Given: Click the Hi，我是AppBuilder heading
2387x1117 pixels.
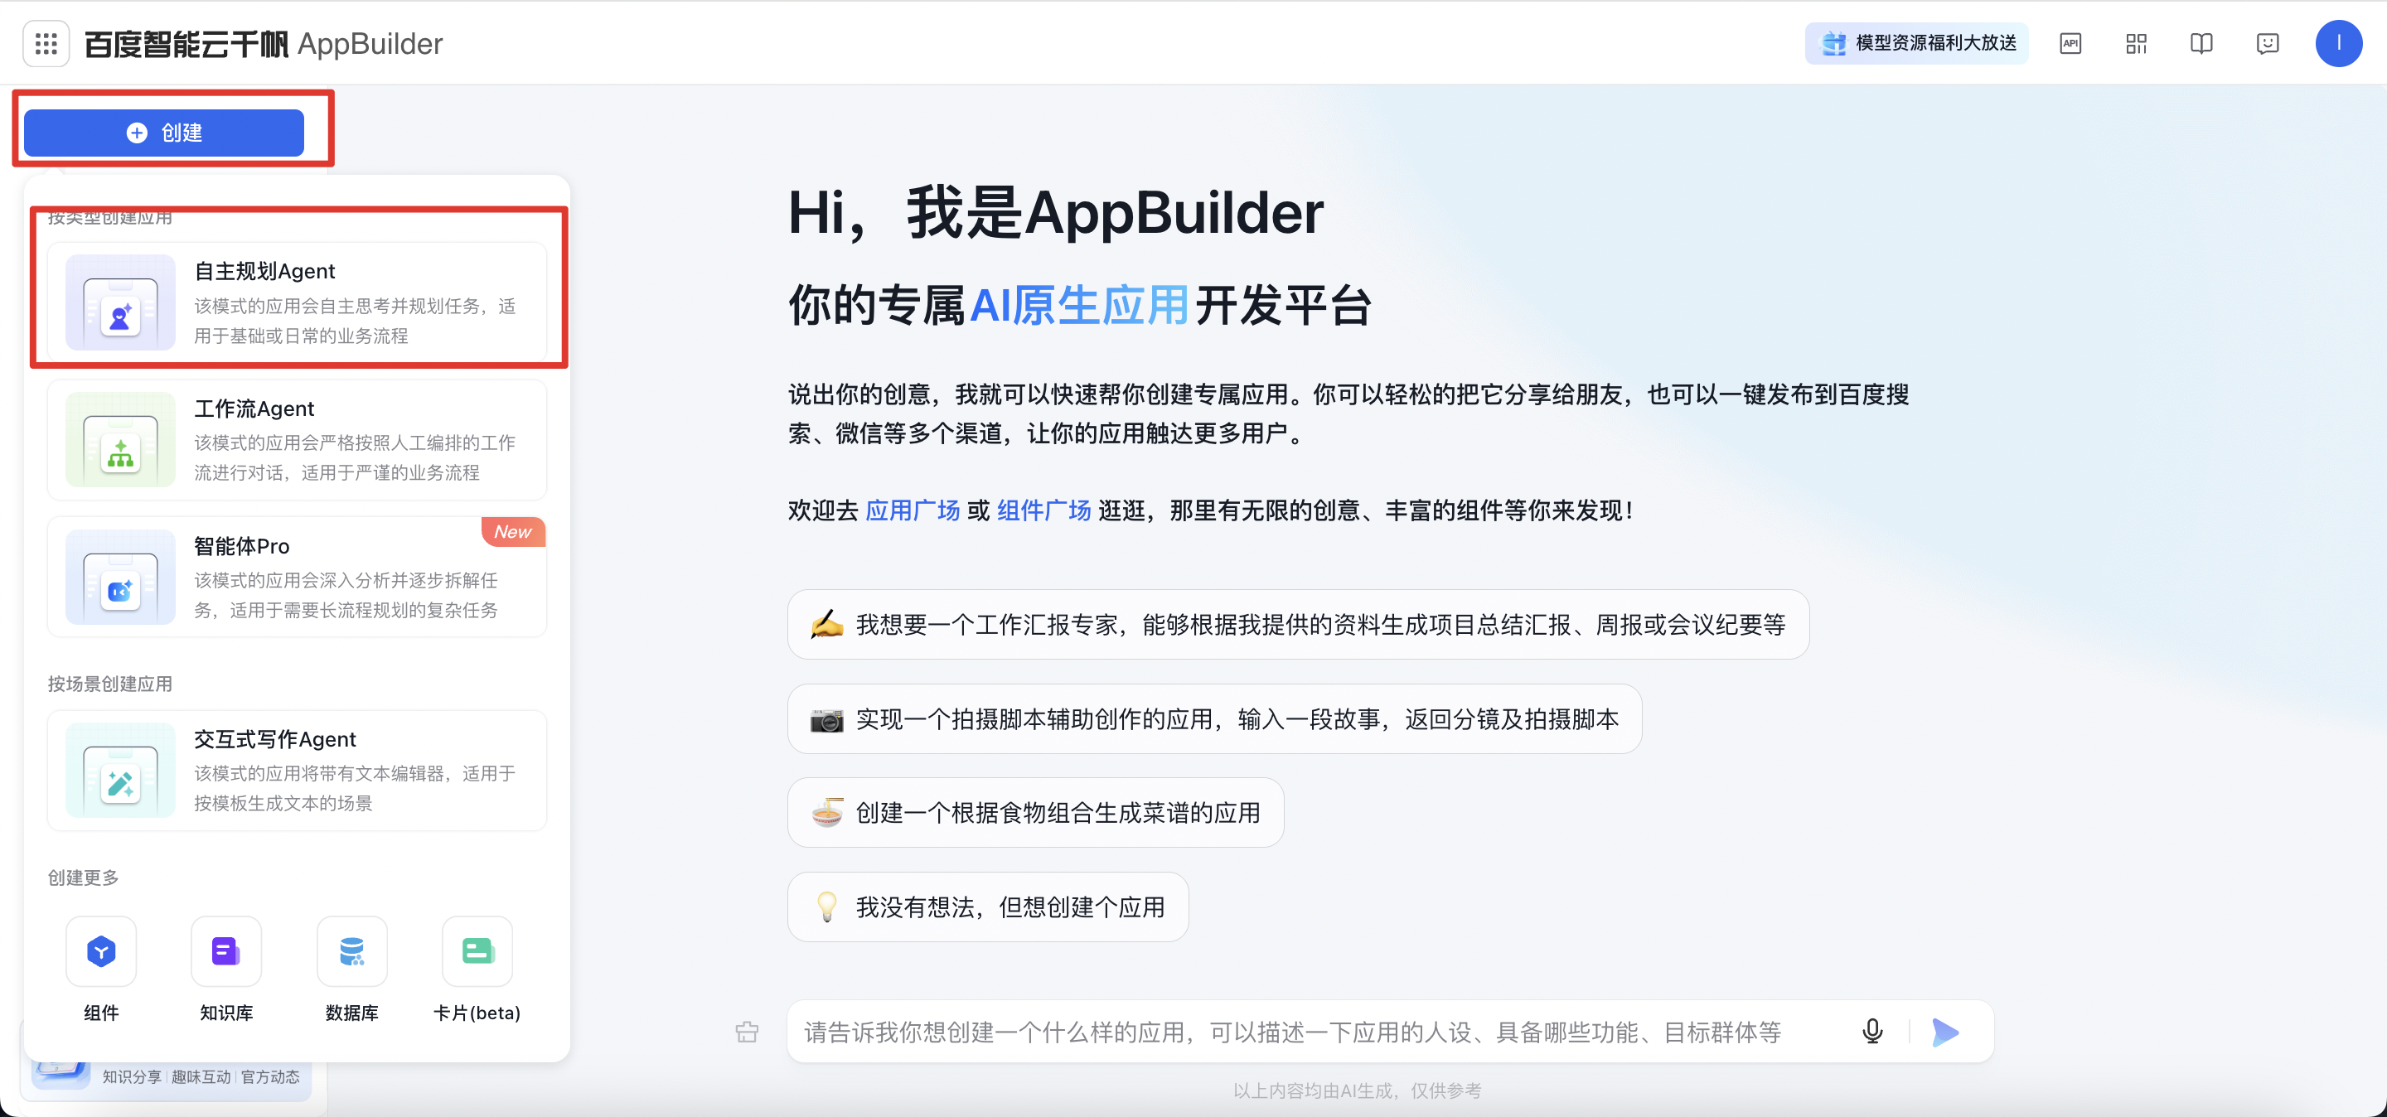Looking at the screenshot, I should 1055,212.
